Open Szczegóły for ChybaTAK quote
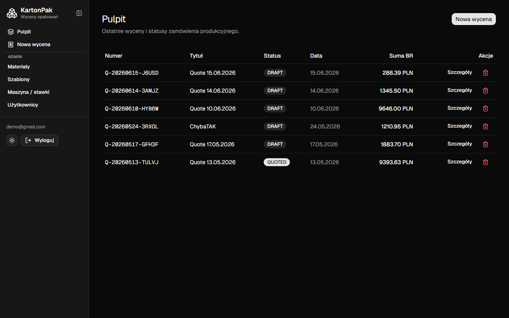 [460, 126]
